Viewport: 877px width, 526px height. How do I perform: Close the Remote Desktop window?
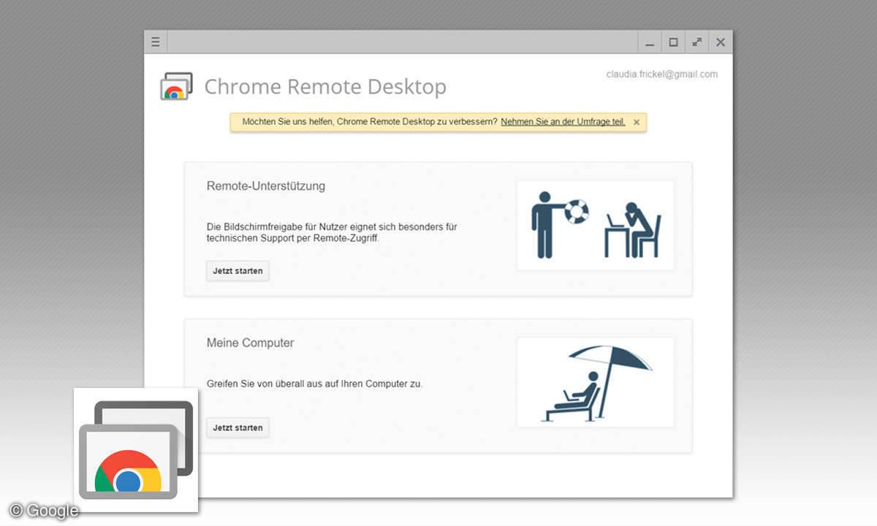721,42
